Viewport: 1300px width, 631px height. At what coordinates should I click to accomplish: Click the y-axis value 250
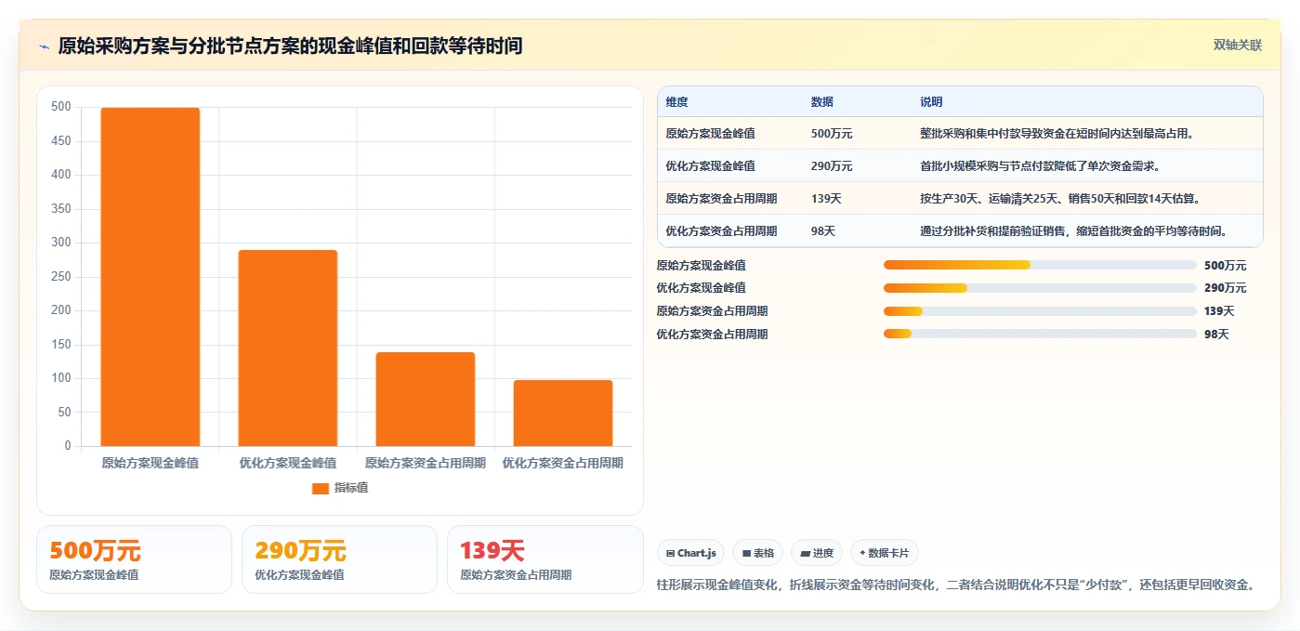(x=61, y=277)
